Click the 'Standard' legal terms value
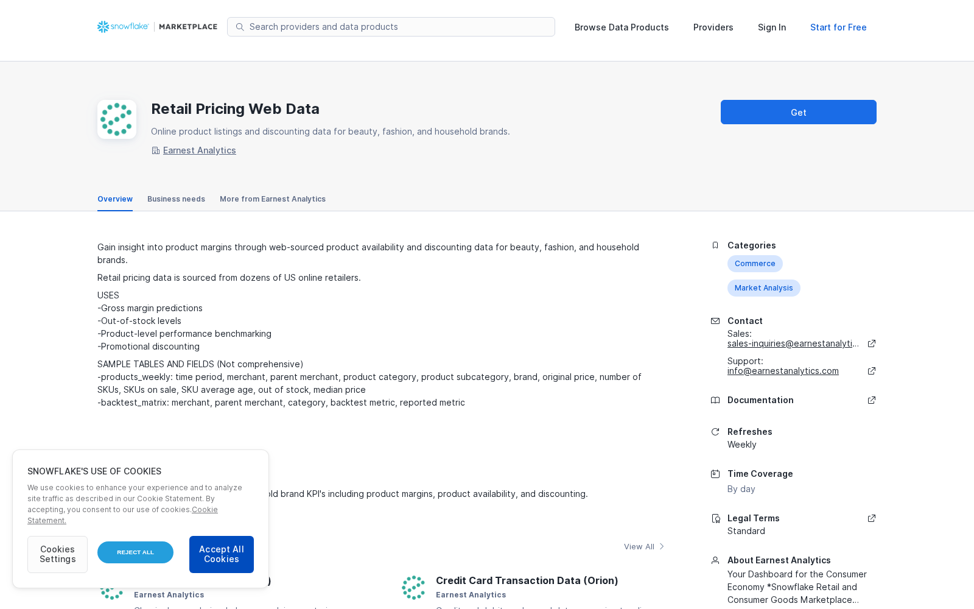The height and width of the screenshot is (609, 974). coord(746,531)
